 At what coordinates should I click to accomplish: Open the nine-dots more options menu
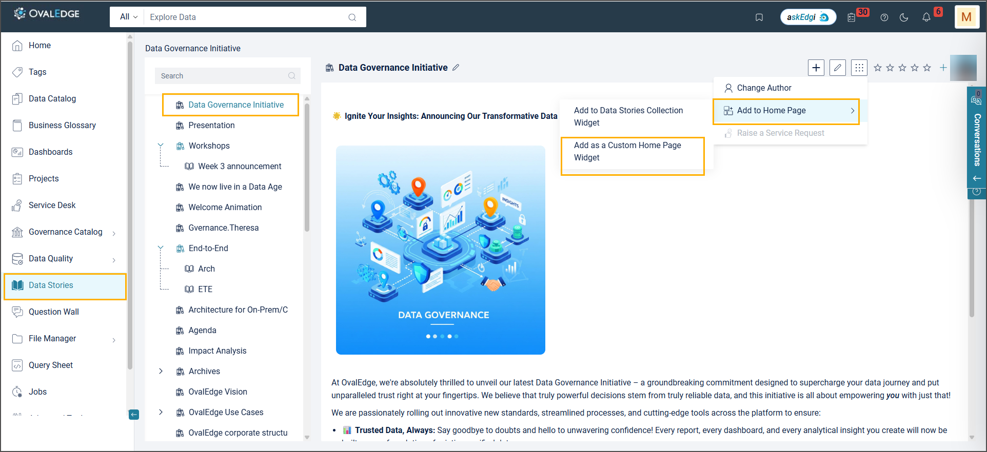click(859, 68)
